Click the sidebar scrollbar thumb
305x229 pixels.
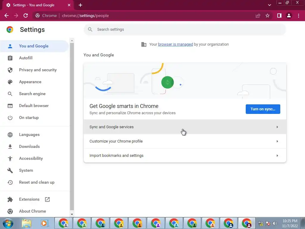72,126
